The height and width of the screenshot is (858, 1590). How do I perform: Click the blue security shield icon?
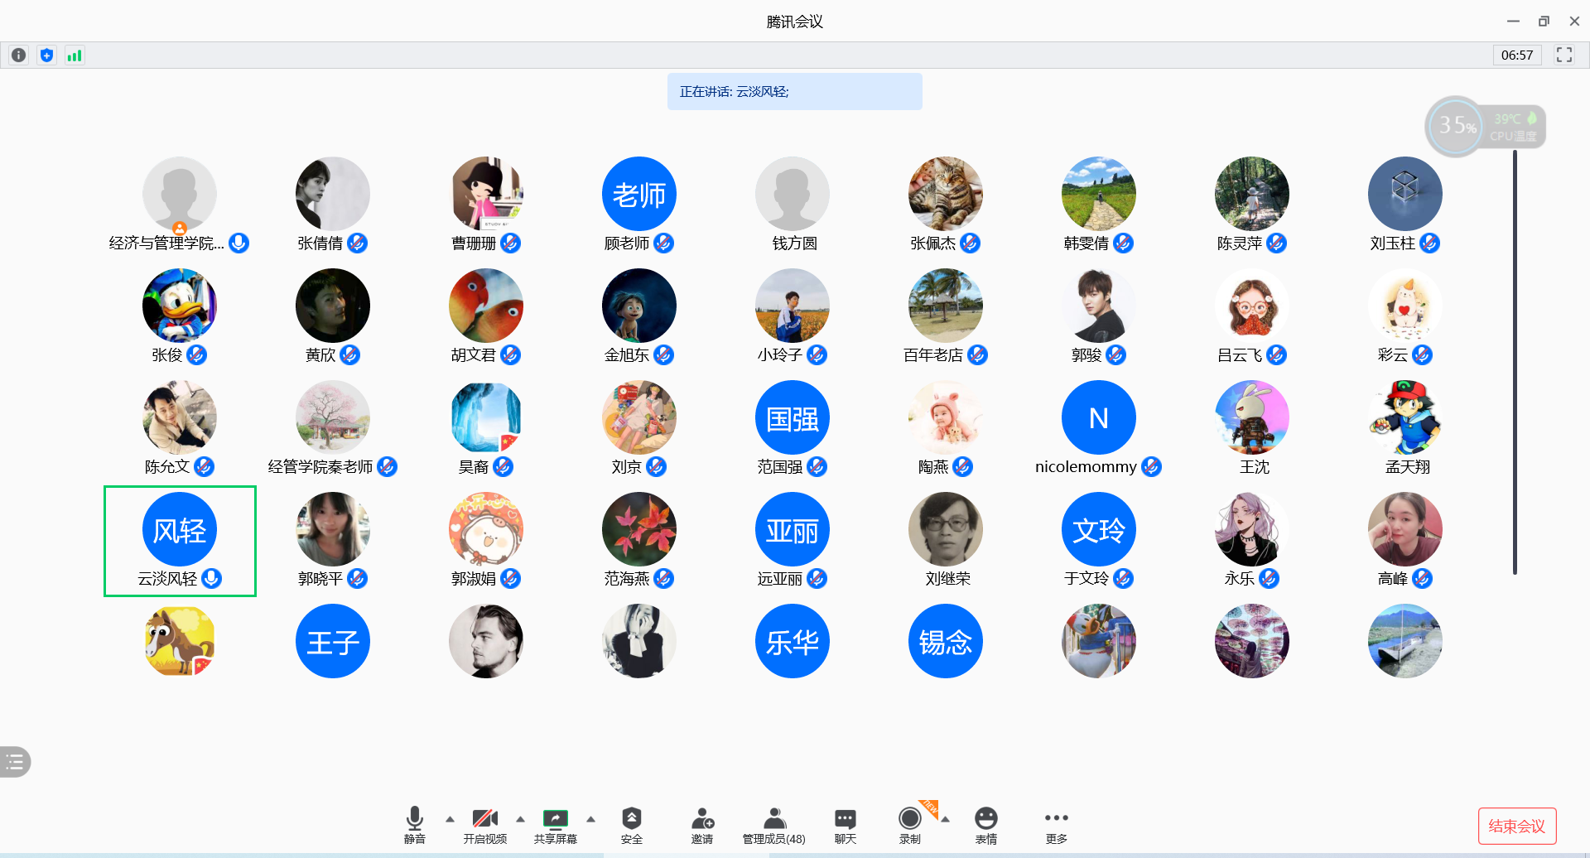click(46, 55)
